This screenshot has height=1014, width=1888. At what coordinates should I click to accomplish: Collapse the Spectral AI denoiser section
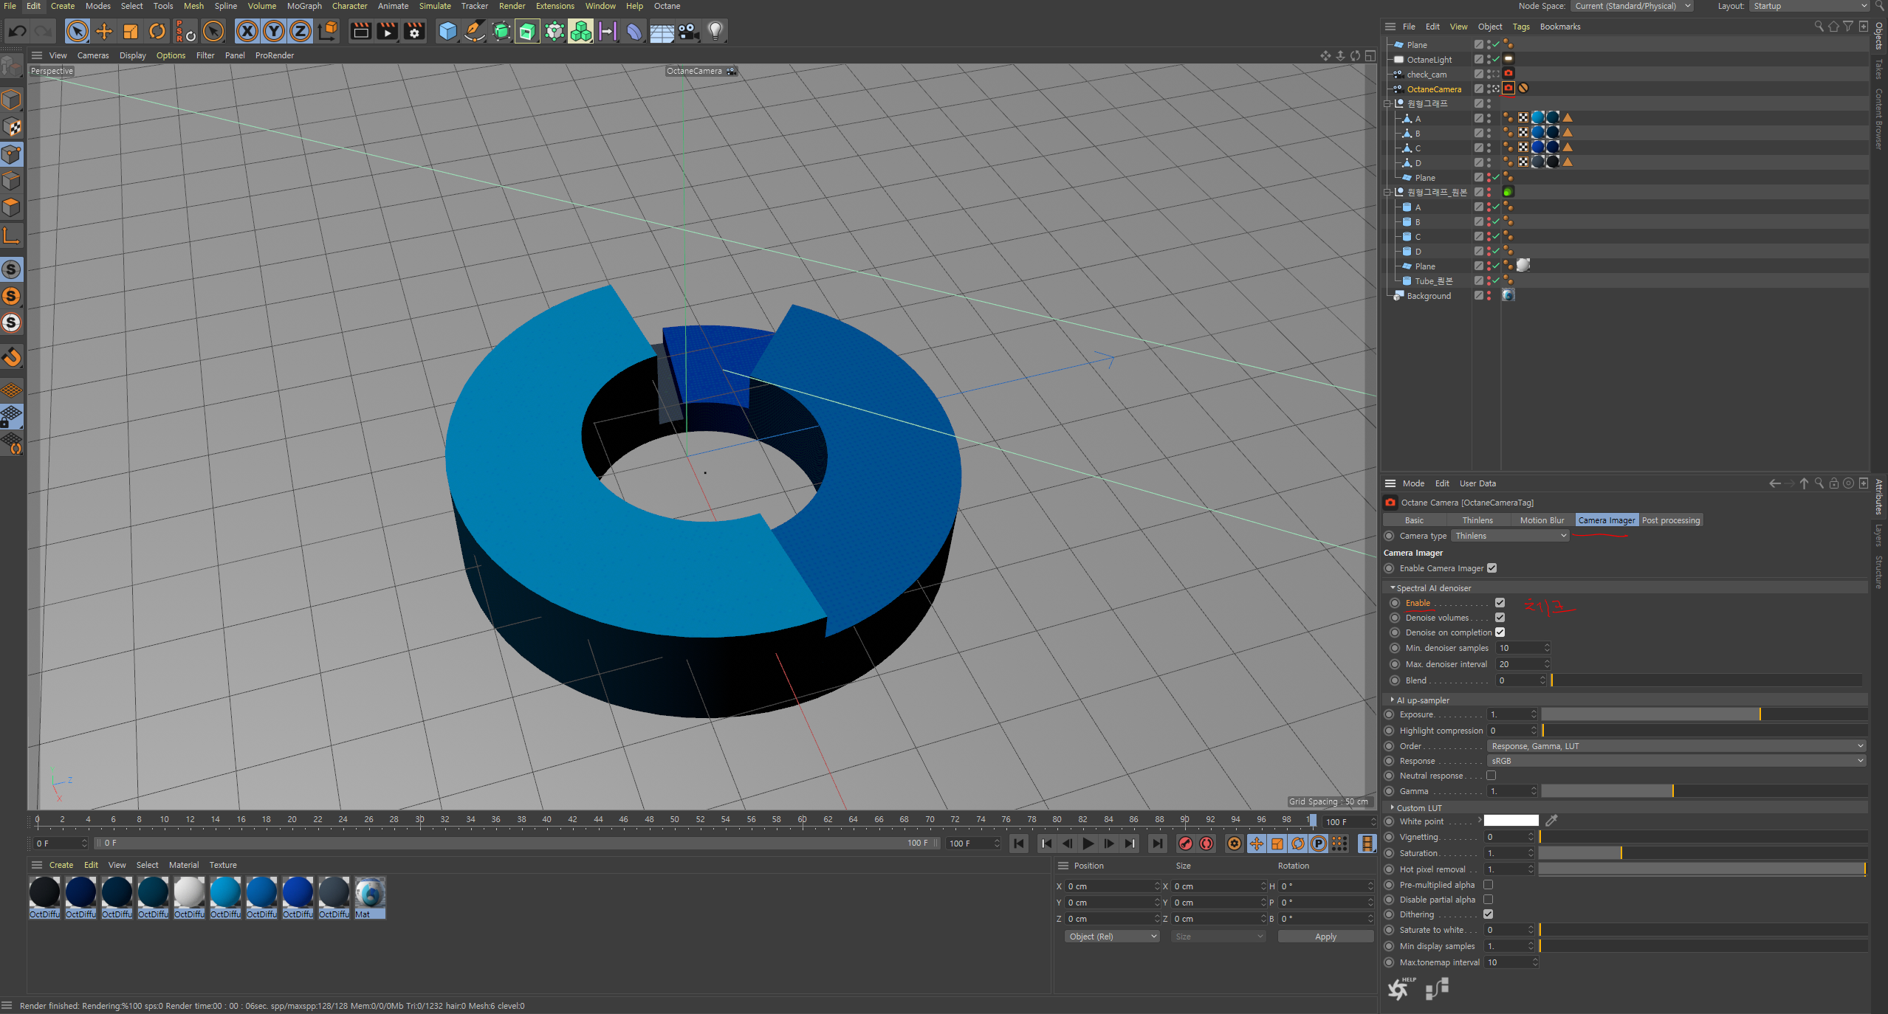point(1393,588)
